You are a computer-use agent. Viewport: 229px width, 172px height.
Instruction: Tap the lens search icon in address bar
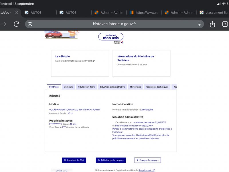pos(30,24)
